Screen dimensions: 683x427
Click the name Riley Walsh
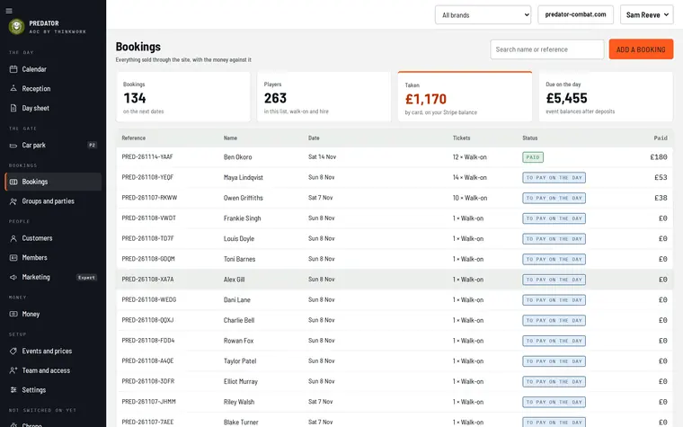pos(239,402)
